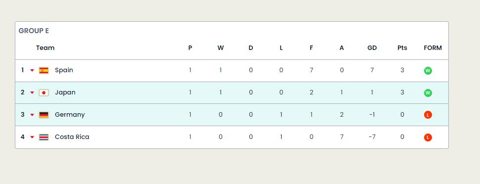Click Germany's red L form badge

428,115
